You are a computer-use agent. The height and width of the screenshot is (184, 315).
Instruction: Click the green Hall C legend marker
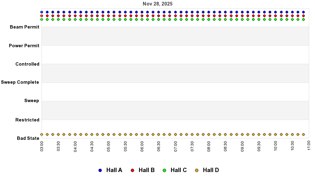click(164, 170)
